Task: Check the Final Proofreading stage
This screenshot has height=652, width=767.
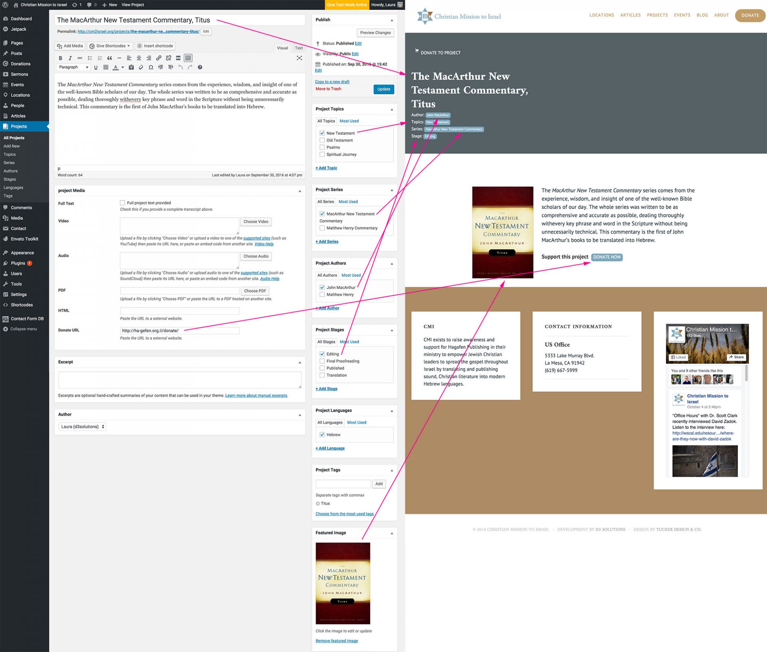Action: click(322, 361)
